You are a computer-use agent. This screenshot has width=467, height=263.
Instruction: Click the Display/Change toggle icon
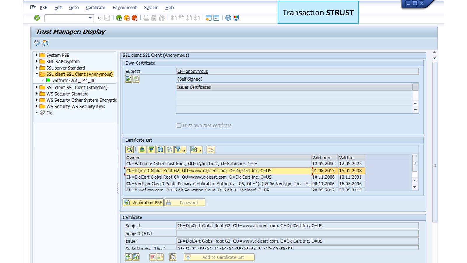[x=37, y=43]
